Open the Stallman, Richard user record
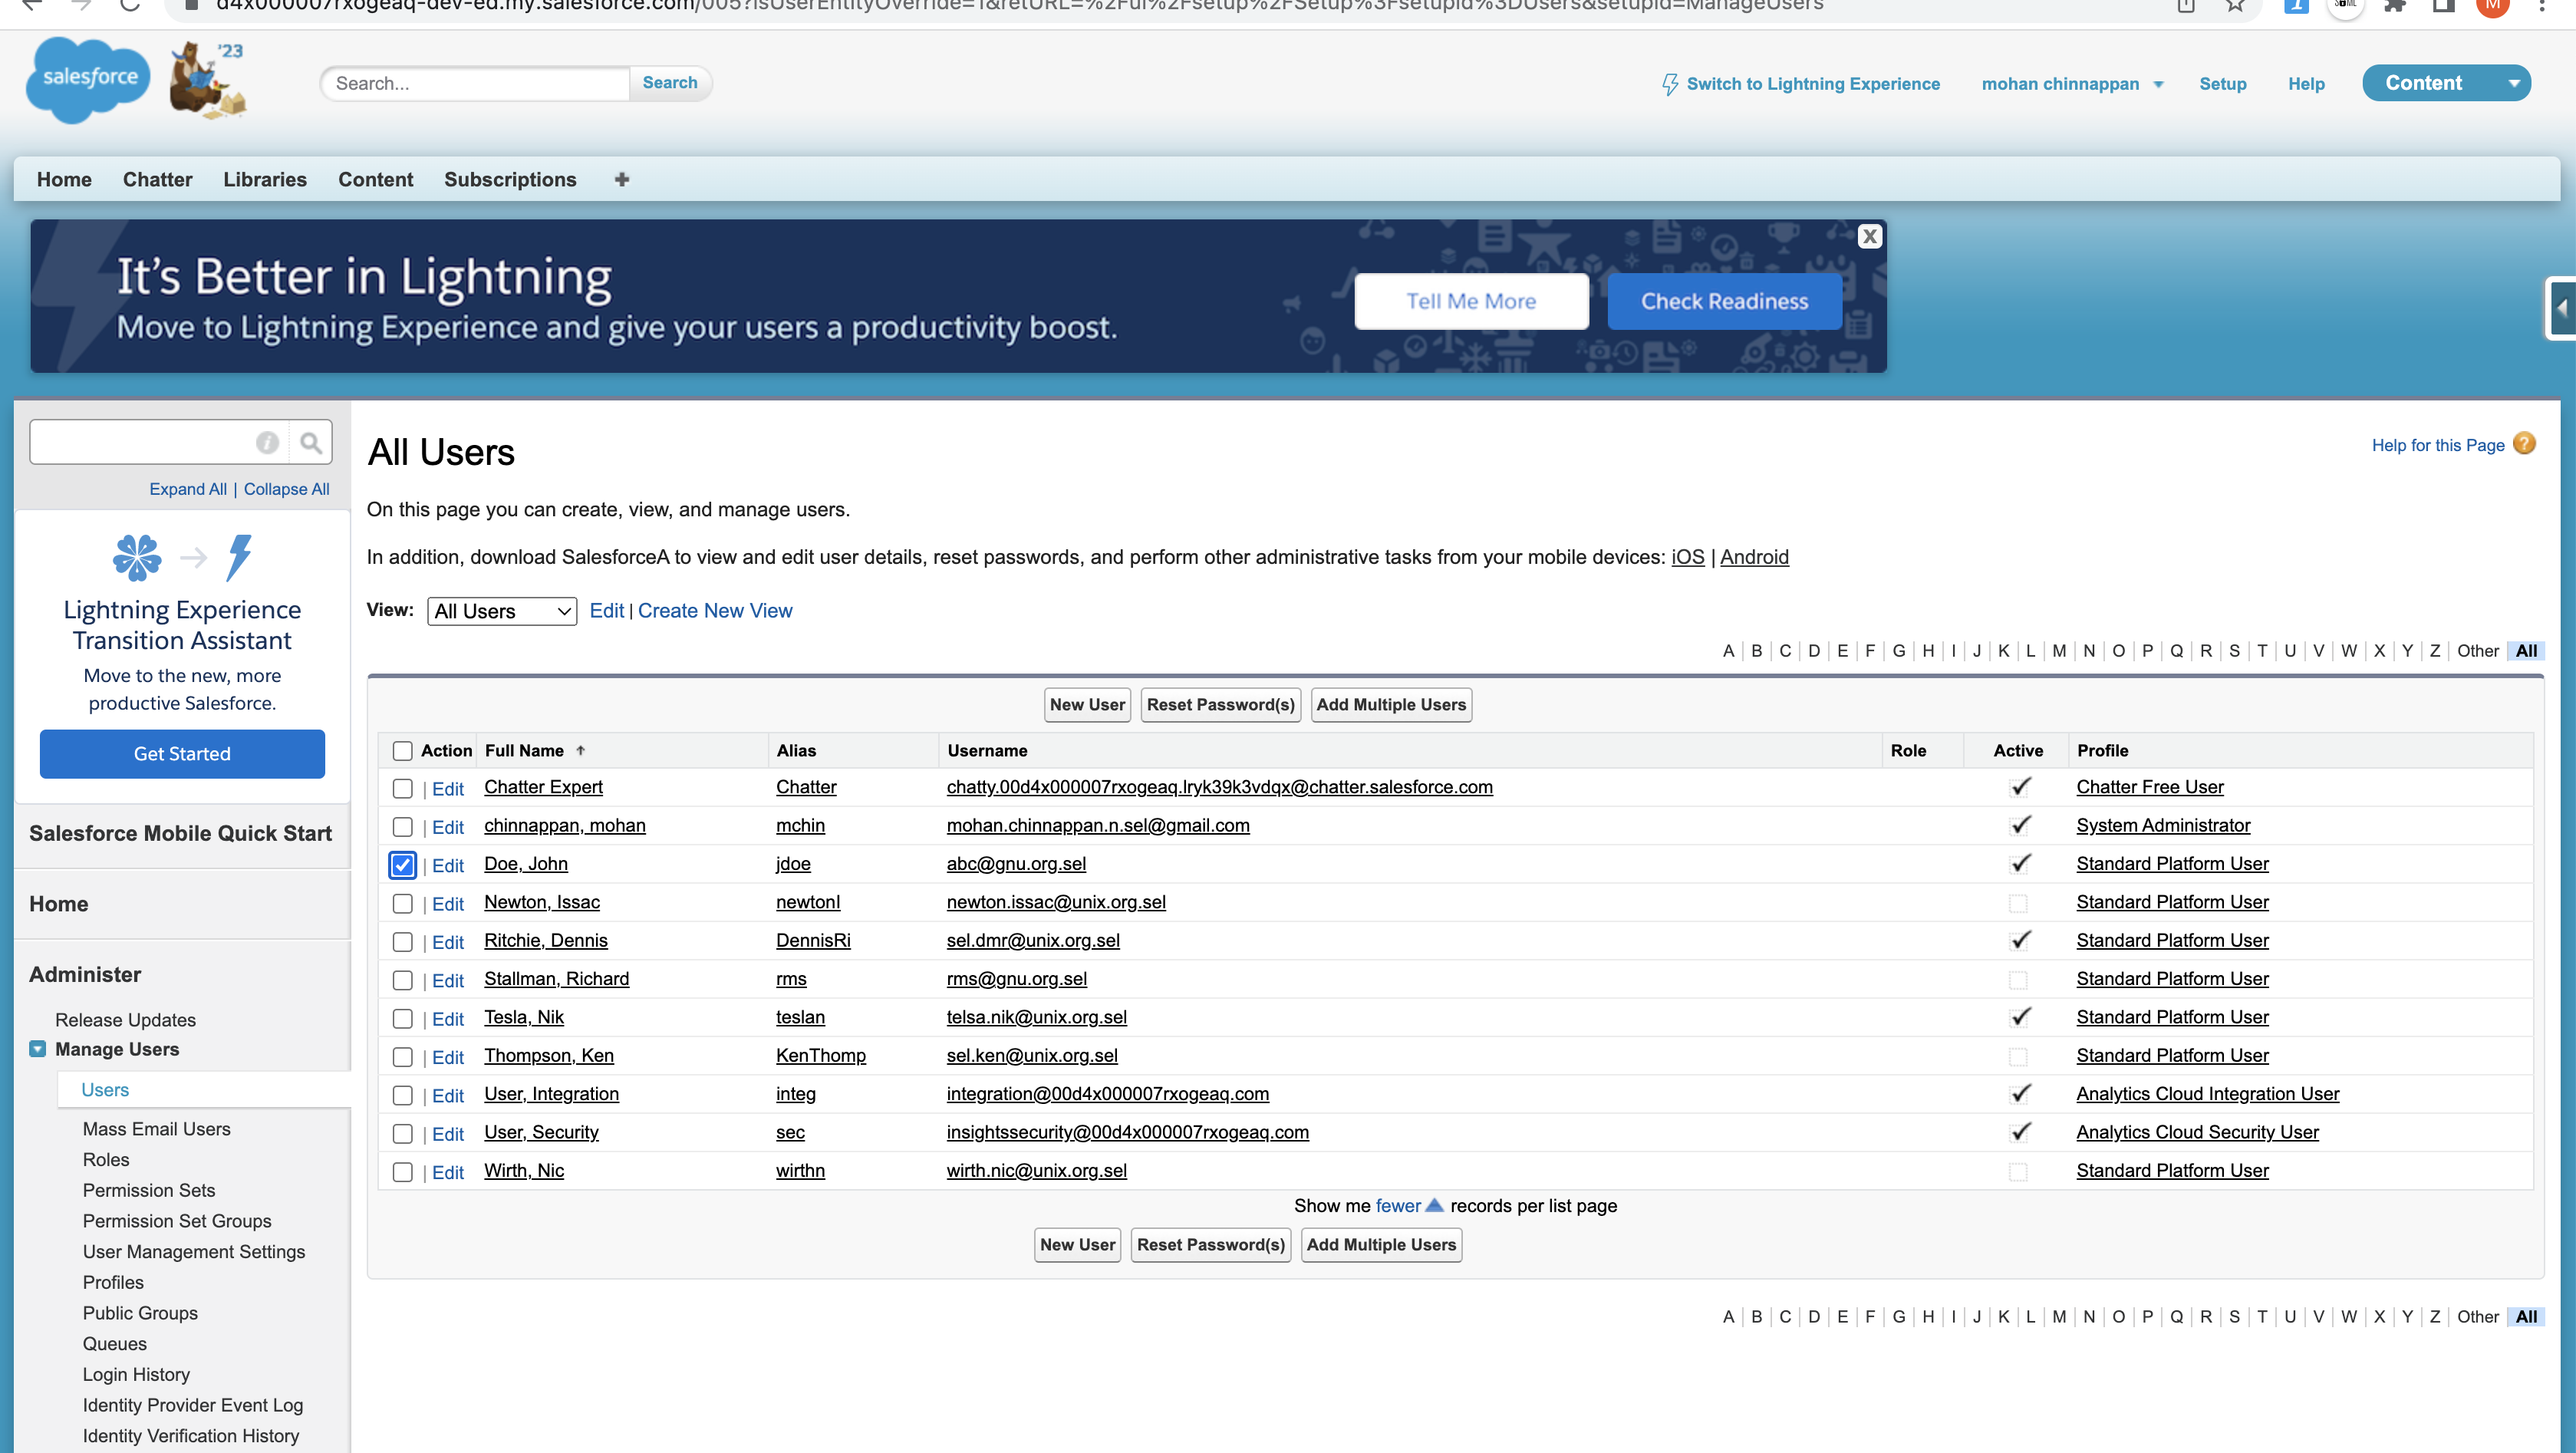This screenshot has width=2576, height=1453. (x=556, y=979)
